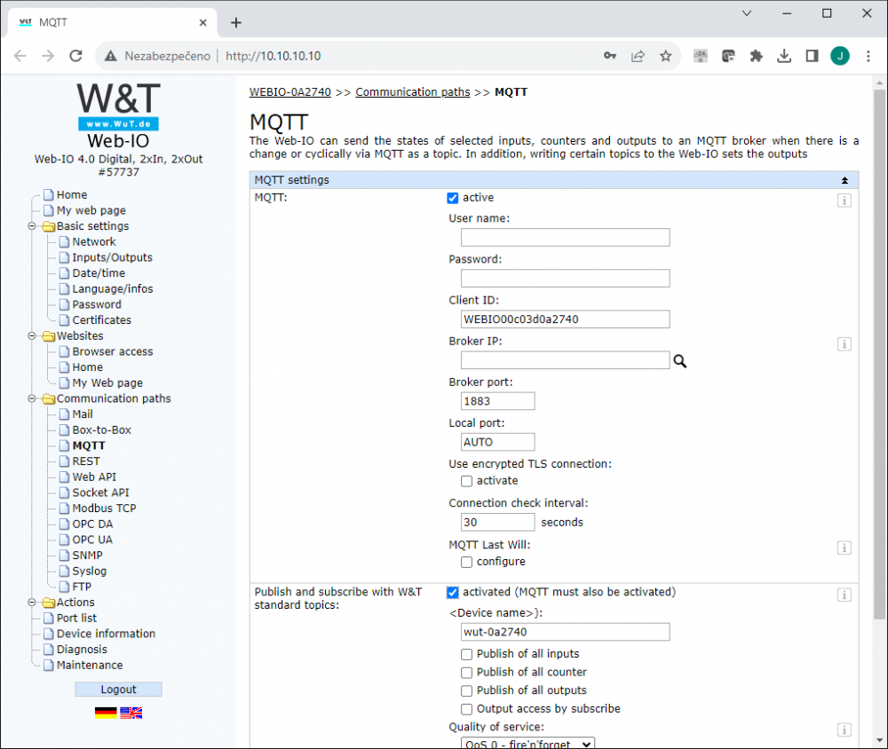Follow the Communication paths breadcrumb link

coord(413,91)
